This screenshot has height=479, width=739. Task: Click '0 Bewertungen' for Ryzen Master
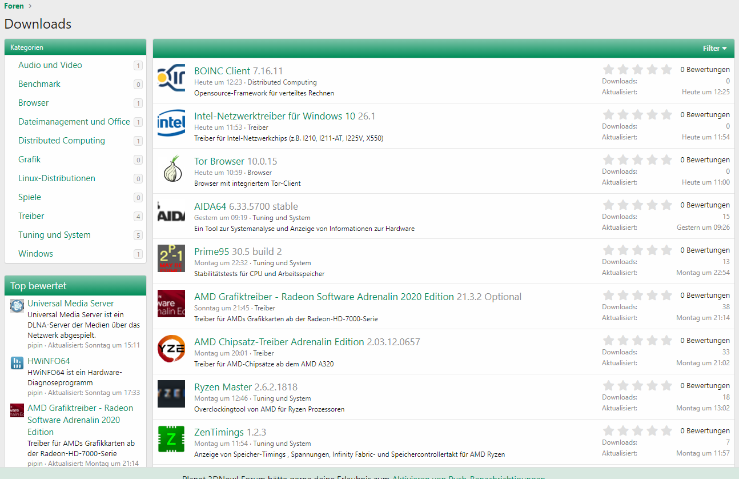(705, 386)
